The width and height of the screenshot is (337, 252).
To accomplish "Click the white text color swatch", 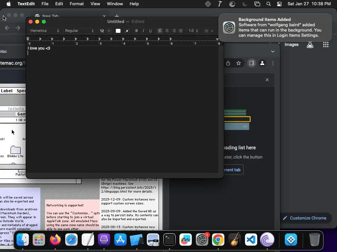I will [118, 31].
